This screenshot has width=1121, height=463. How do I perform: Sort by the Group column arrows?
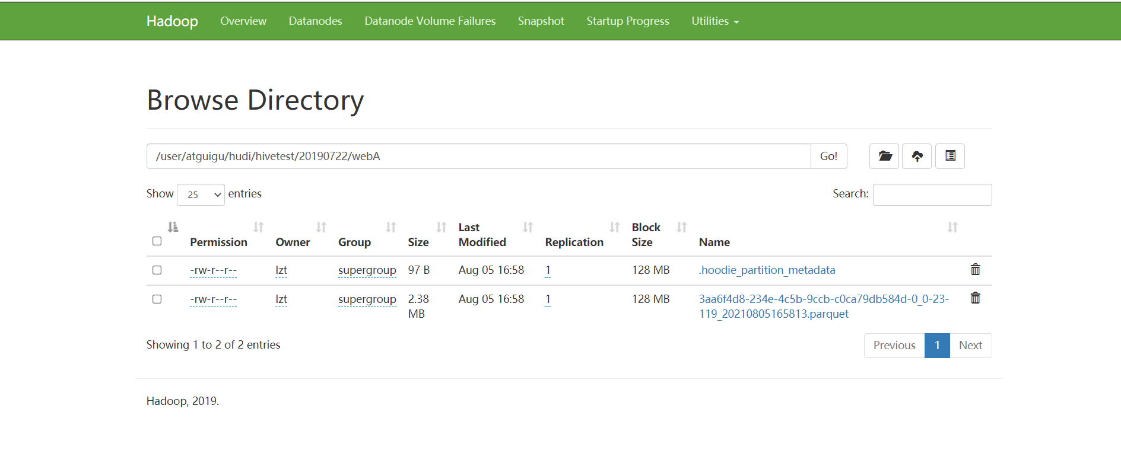coord(391,227)
